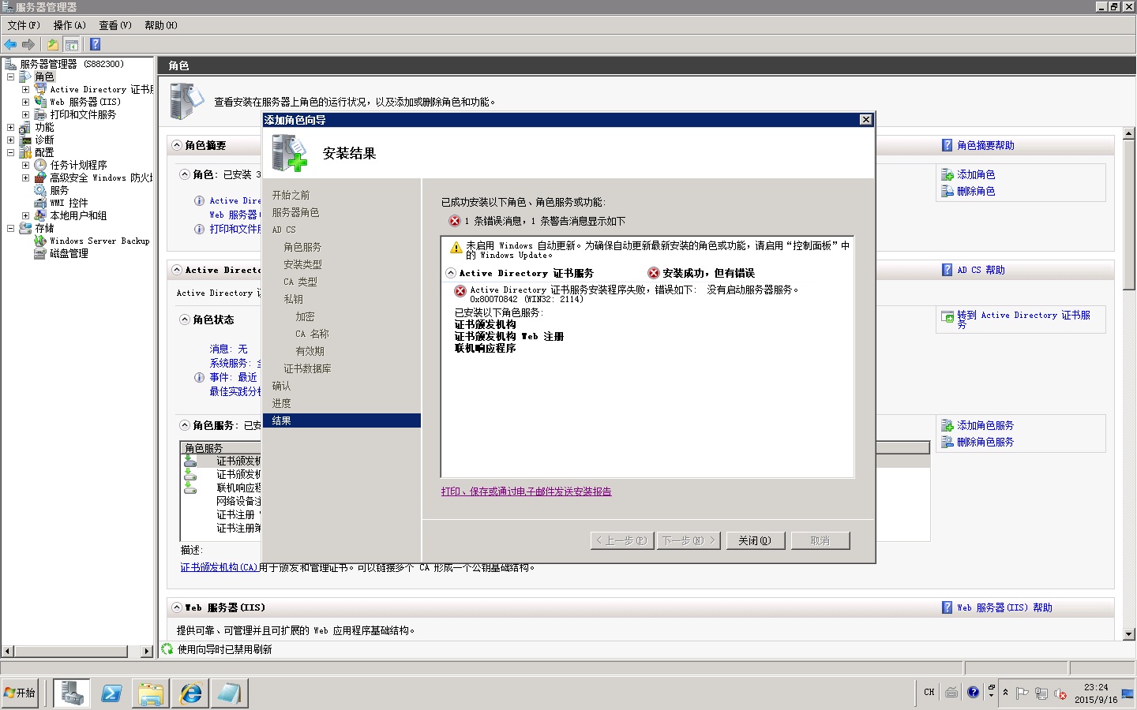Expand the 诊断 tree node
1137x710 pixels.
[x=10, y=140]
